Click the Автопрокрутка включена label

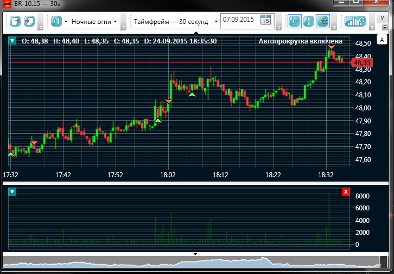tap(301, 41)
